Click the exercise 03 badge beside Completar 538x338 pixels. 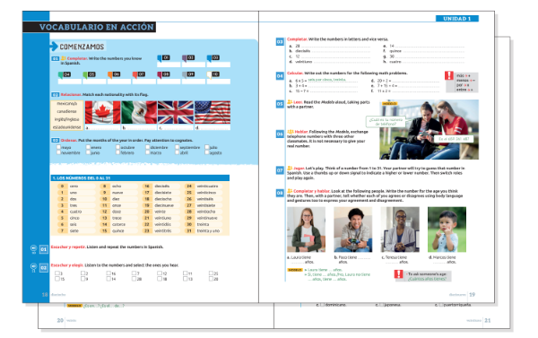tap(280, 41)
